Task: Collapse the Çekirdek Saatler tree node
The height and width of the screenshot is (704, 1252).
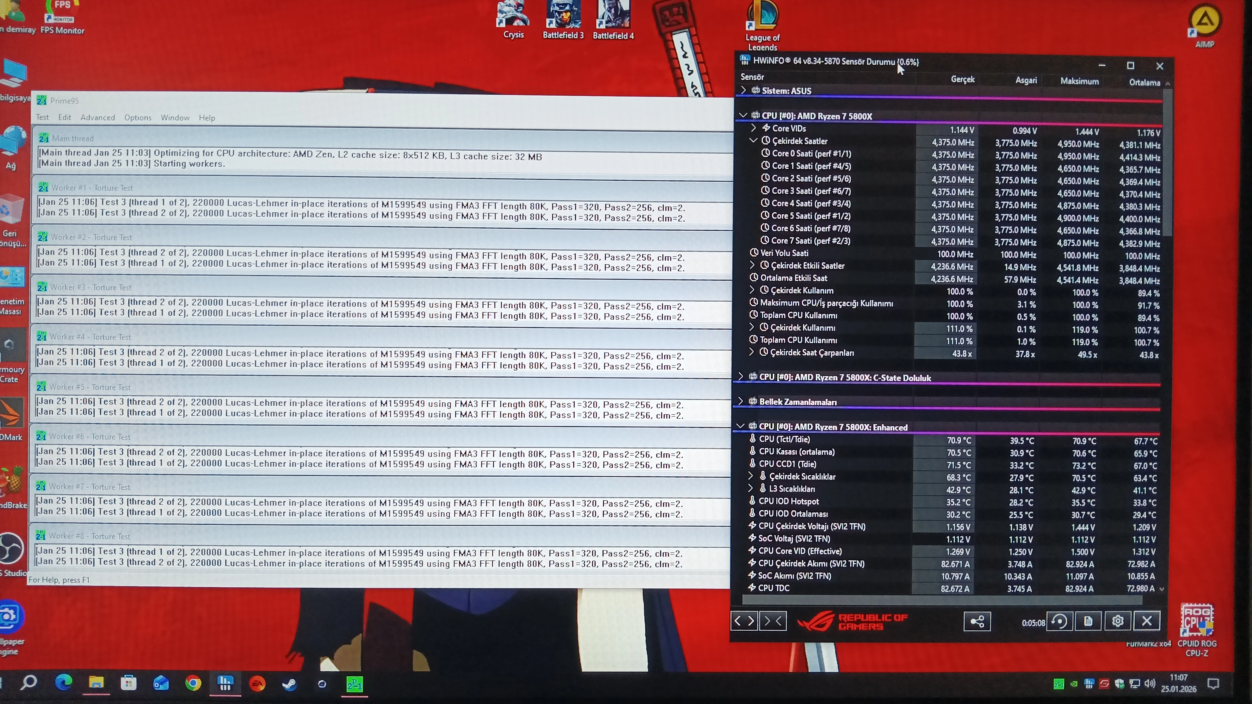Action: (x=753, y=141)
